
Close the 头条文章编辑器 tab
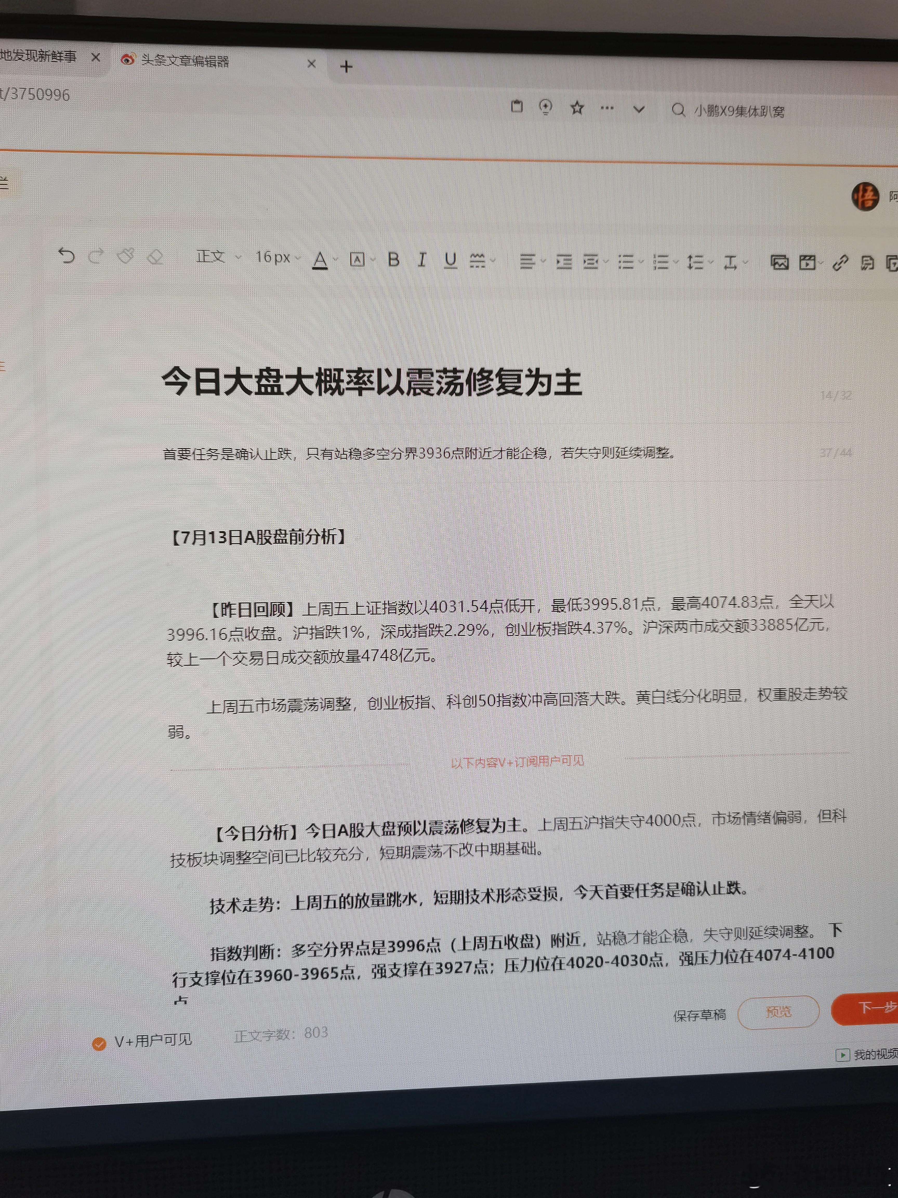(311, 64)
